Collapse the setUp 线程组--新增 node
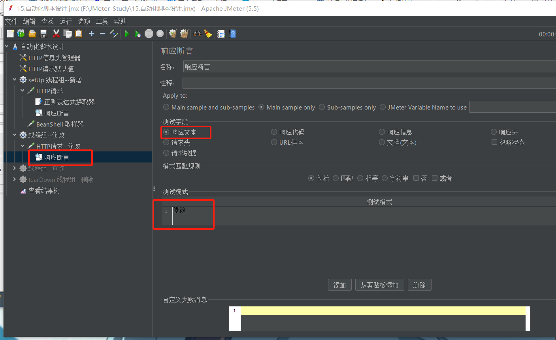556x340 pixels. 15,80
